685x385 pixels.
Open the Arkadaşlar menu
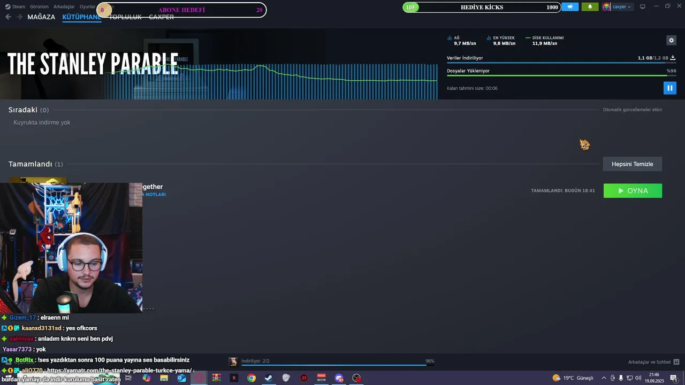pyautogui.click(x=64, y=7)
